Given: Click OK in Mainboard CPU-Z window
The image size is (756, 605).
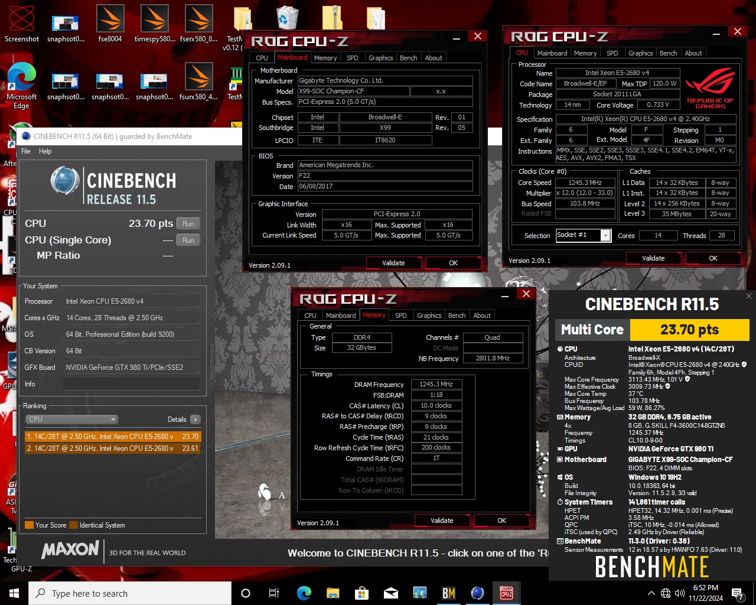Looking at the screenshot, I should point(453,263).
